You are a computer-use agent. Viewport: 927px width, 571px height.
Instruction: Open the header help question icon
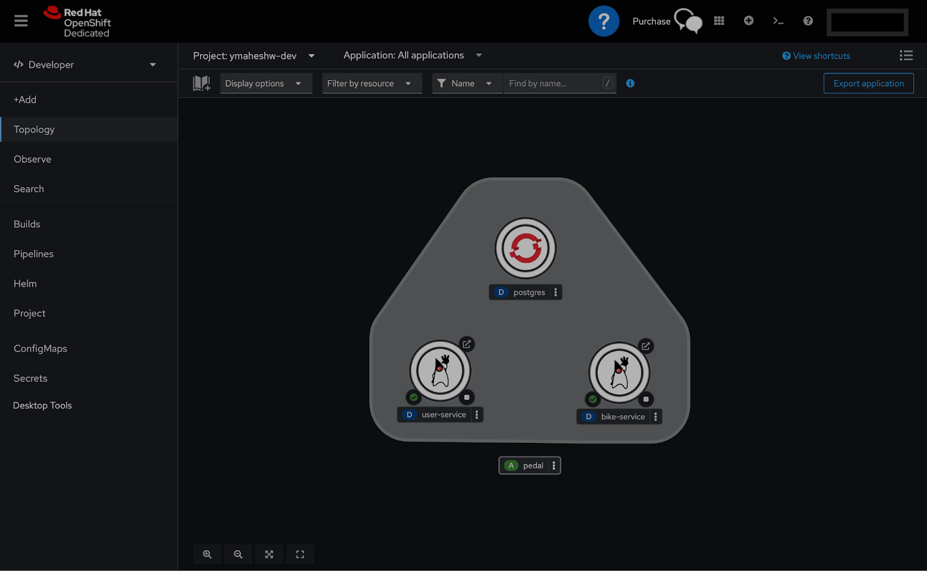coord(808,21)
